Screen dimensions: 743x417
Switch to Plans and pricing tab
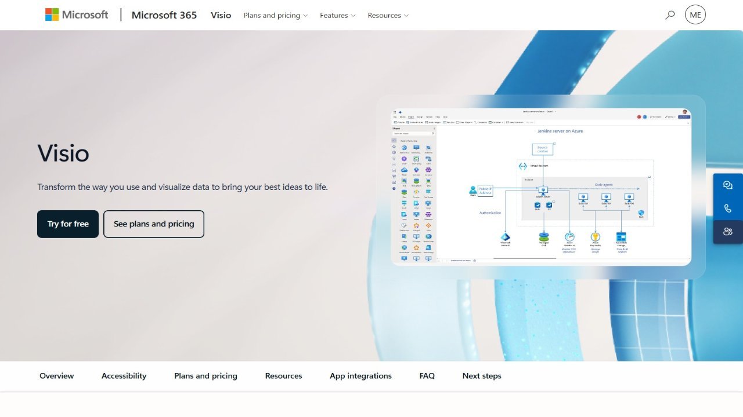tap(205, 376)
